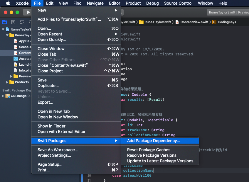
Task: Choose Save As Workspace…
Action: [x=76, y=150]
